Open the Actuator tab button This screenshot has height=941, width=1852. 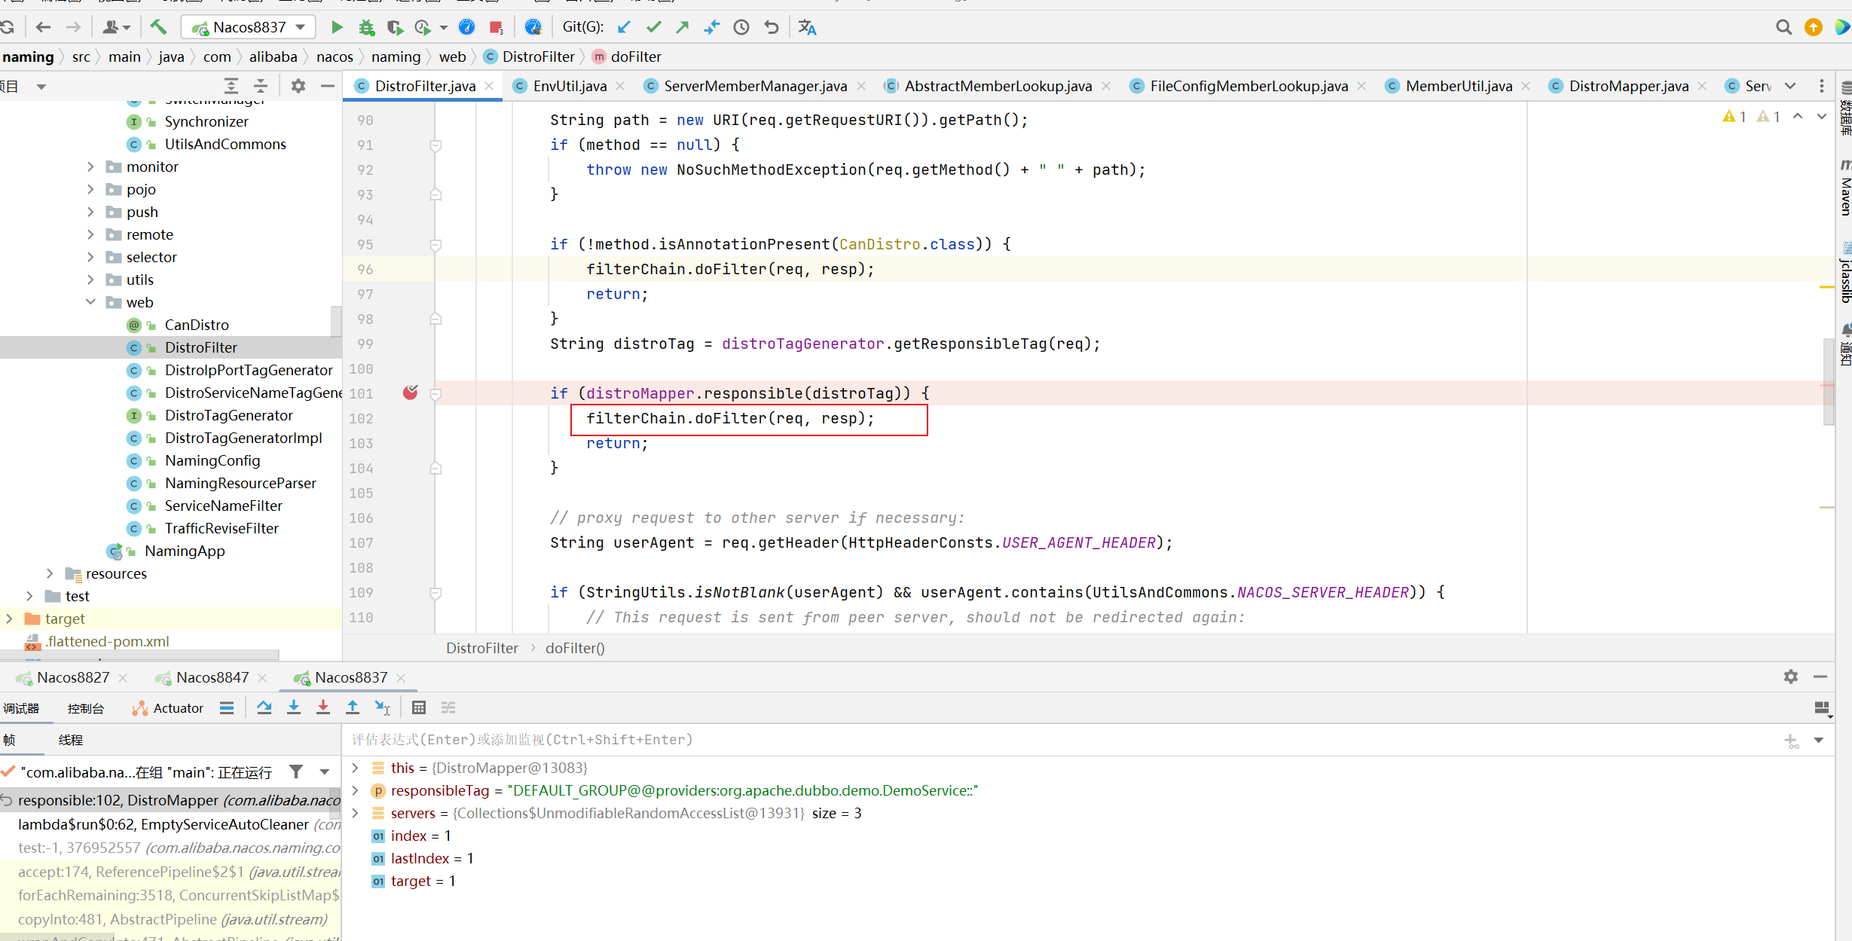(x=169, y=708)
